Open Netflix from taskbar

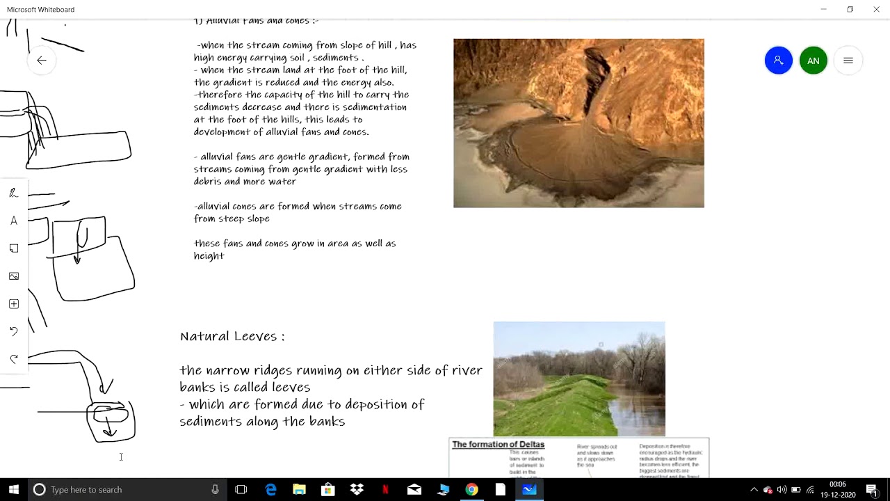[385, 490]
